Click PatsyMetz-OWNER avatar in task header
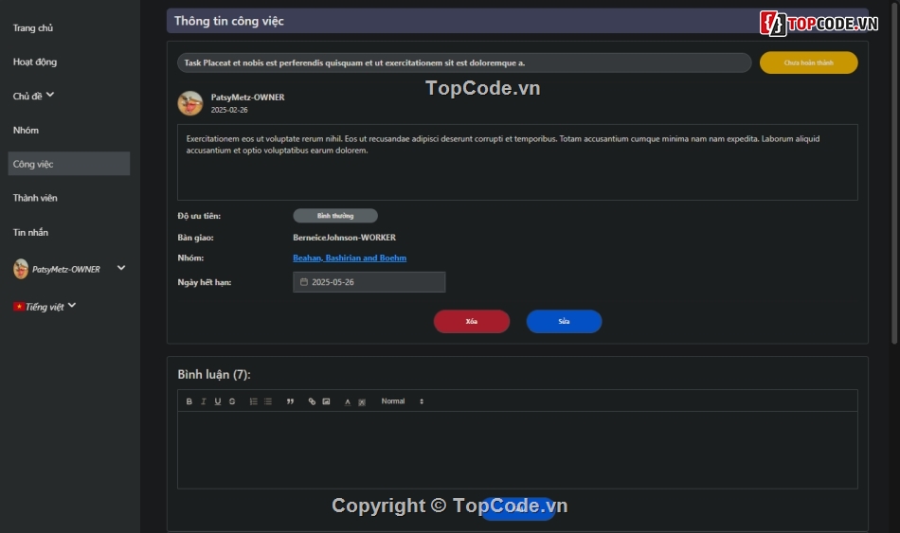Viewport: 900px width, 533px height. pyautogui.click(x=190, y=103)
